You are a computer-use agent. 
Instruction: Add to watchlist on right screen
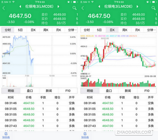pos(85,135)
